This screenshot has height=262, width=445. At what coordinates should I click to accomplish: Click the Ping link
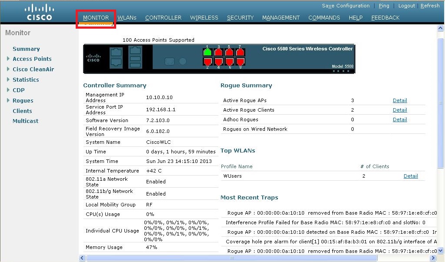(x=384, y=6)
